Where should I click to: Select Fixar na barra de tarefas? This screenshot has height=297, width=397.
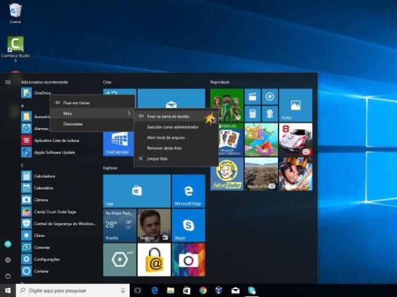pyautogui.click(x=176, y=116)
